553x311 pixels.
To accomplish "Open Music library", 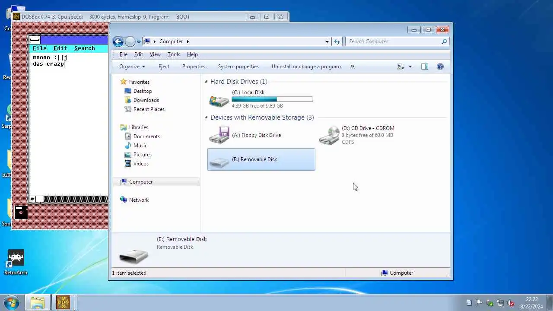I will 140,146.
